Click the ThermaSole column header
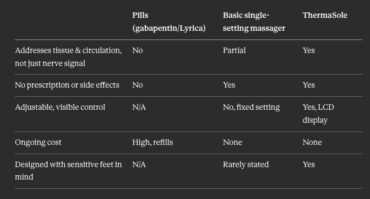 (x=325, y=15)
